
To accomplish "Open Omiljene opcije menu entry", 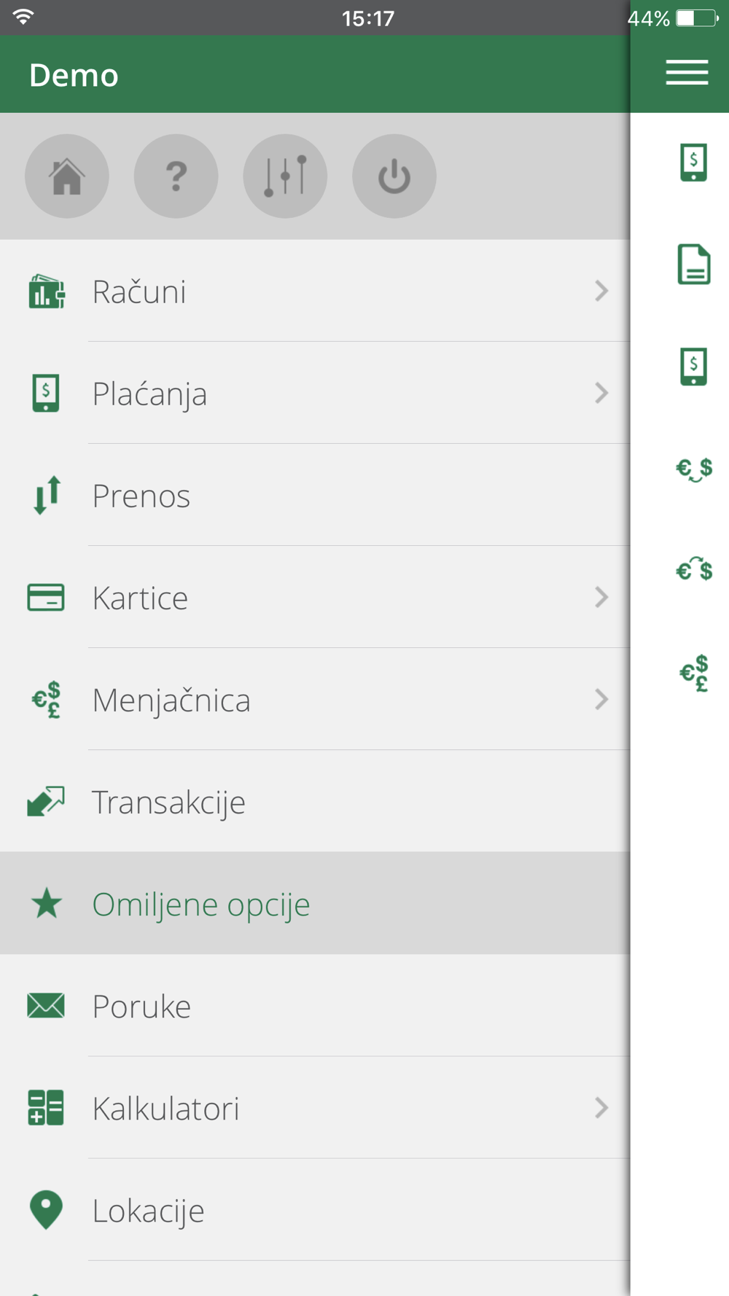I will coord(200,904).
